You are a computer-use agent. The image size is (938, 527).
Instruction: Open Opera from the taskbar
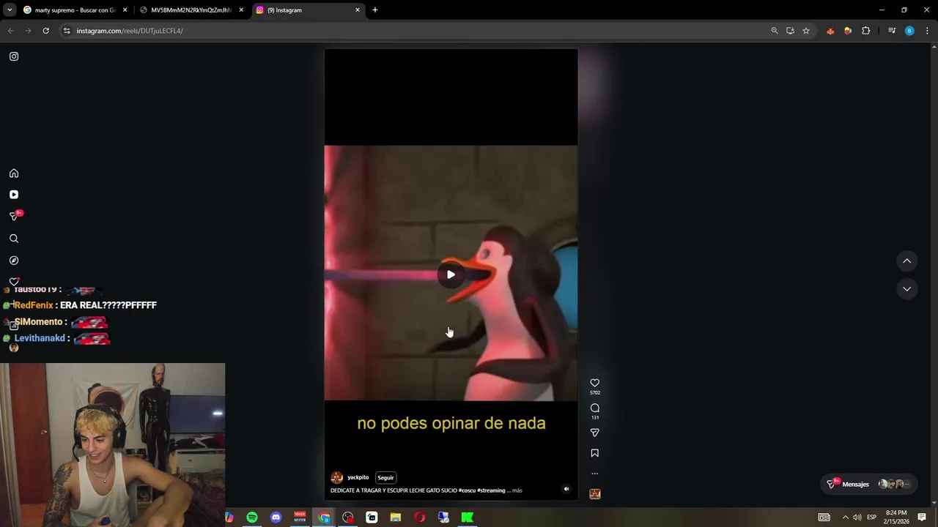coord(419,517)
